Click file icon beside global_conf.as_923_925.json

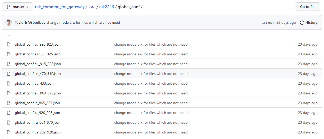(9, 54)
